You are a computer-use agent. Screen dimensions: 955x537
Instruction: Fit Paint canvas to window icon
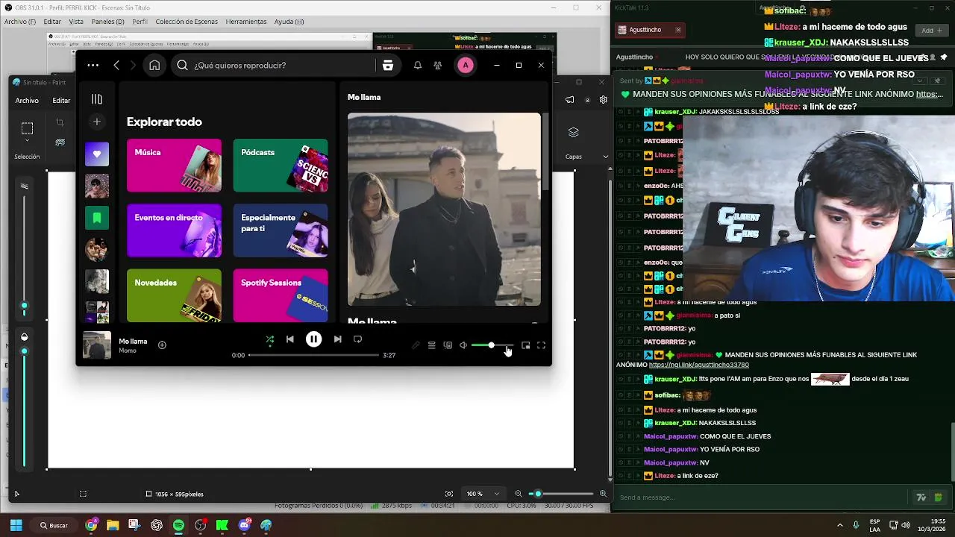coord(448,494)
